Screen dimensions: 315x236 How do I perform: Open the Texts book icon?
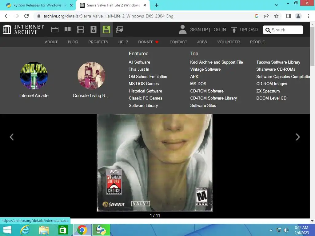(x=67, y=29)
